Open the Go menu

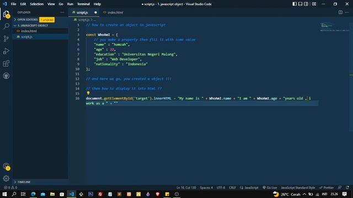click(61, 4)
